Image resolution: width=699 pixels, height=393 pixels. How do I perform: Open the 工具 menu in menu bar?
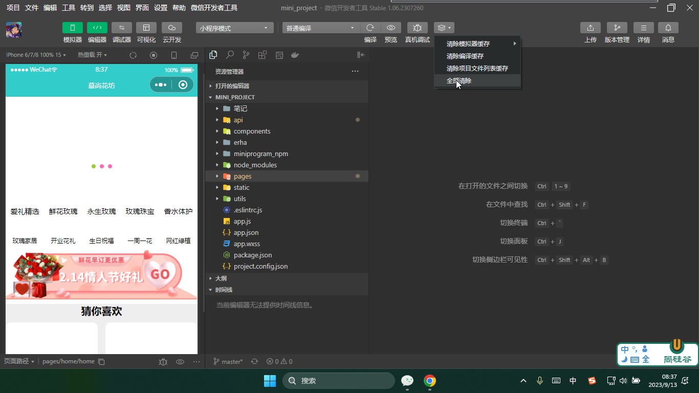(x=69, y=8)
